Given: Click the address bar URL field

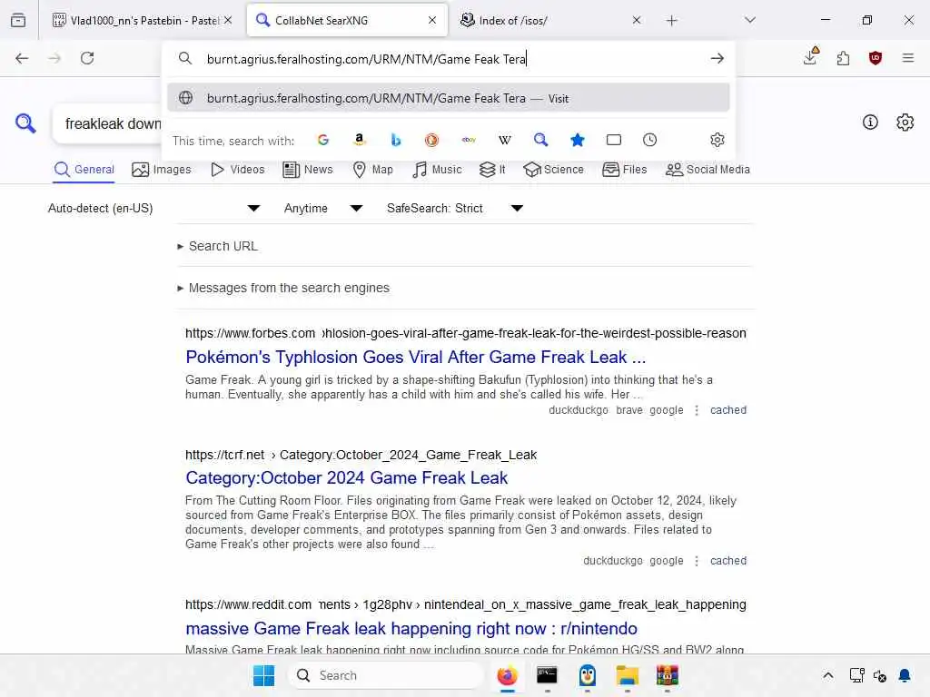Looking at the screenshot, I should pos(450,59).
